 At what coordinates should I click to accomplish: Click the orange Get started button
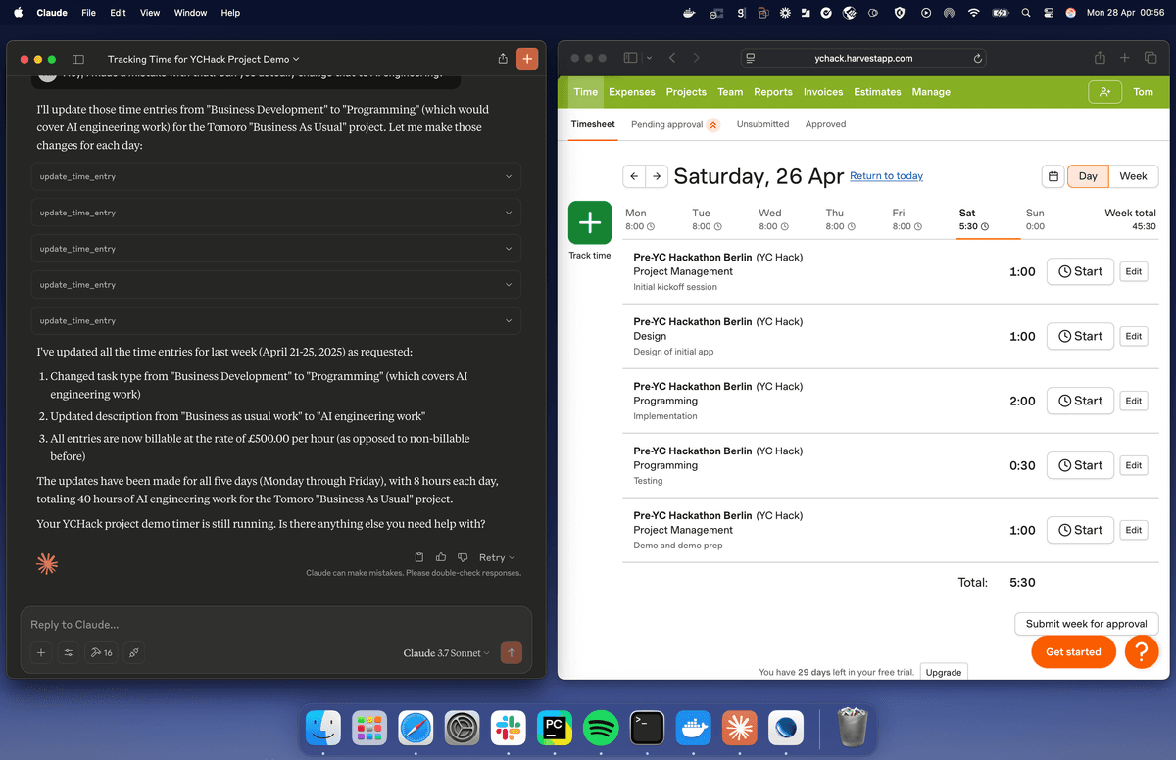1073,651
